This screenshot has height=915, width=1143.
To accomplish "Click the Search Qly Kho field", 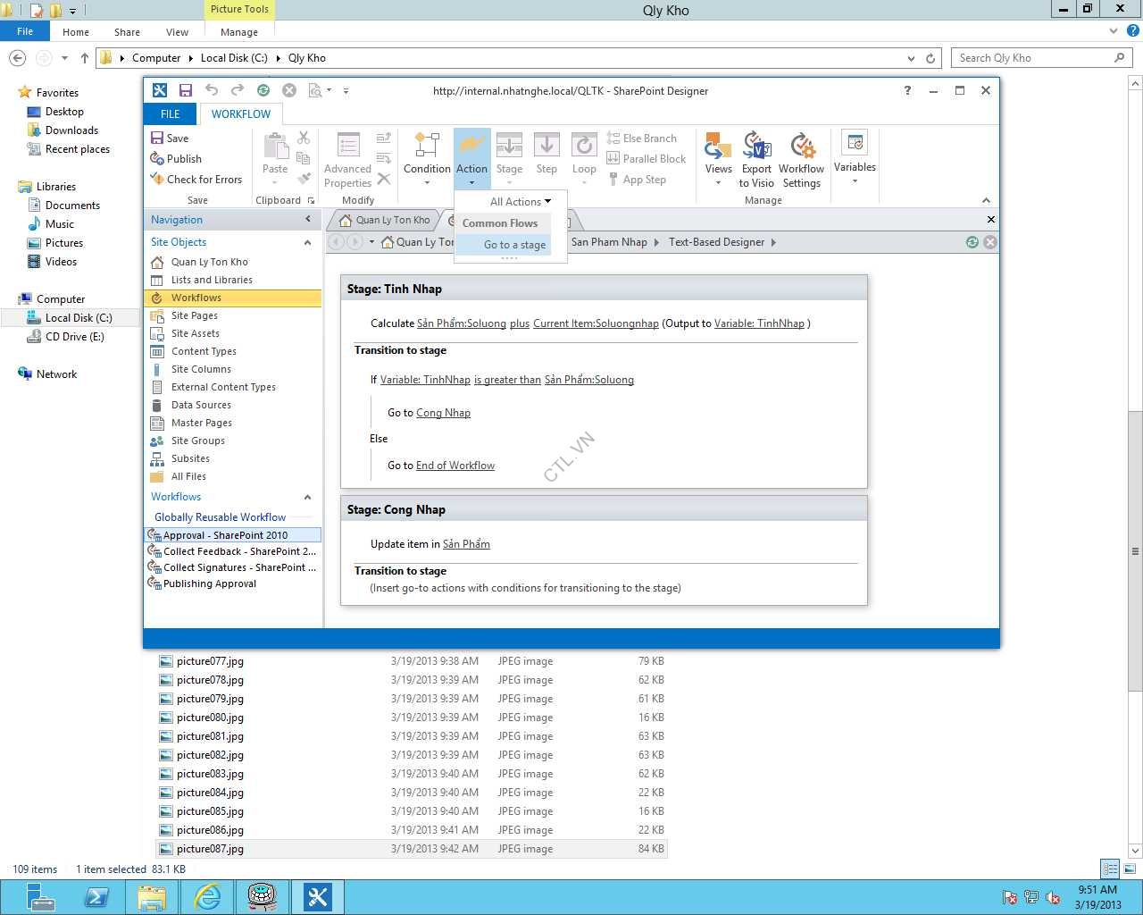I will (x=1031, y=58).
